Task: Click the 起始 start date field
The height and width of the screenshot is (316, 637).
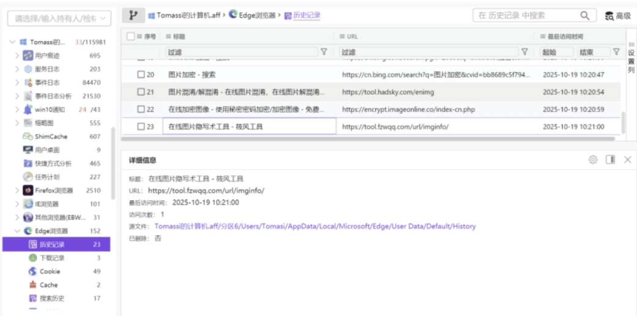Action: coord(557,51)
